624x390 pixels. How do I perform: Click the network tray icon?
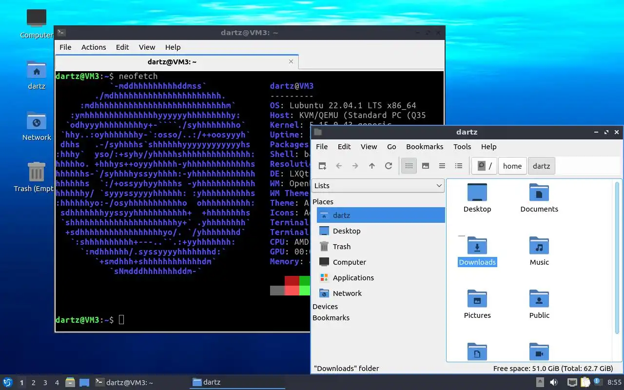(572, 382)
